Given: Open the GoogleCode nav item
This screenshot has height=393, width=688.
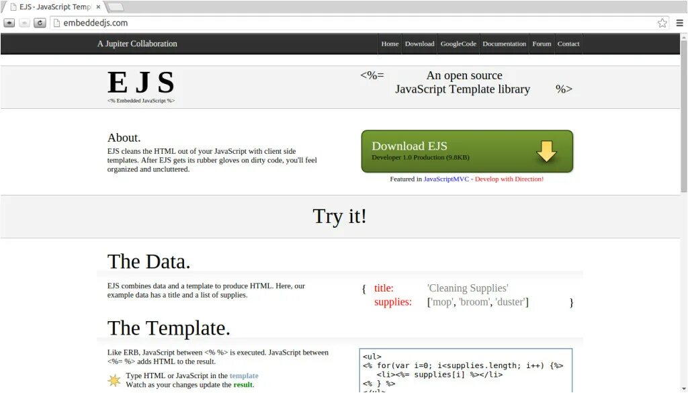Looking at the screenshot, I should (x=458, y=44).
